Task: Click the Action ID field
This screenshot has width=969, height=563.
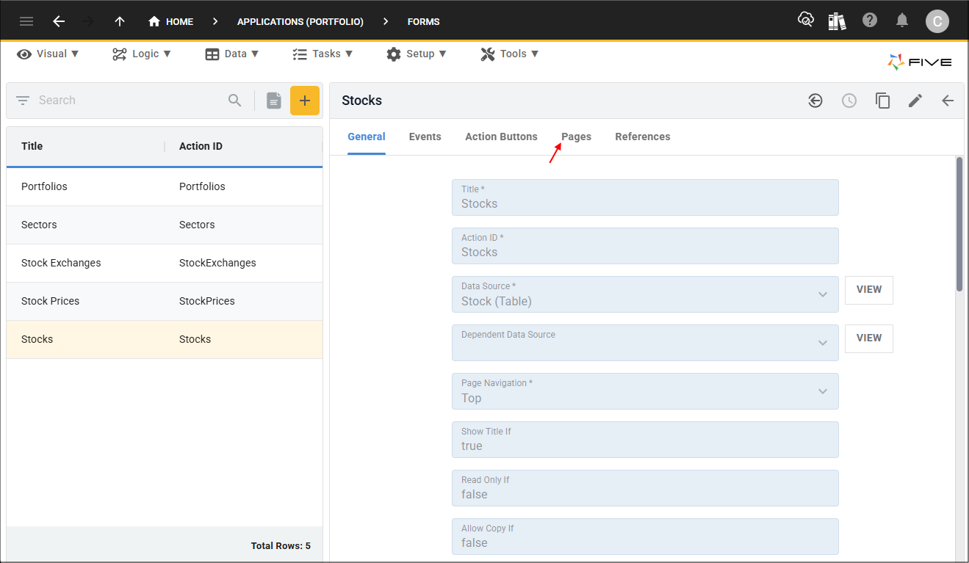Action: 645,246
